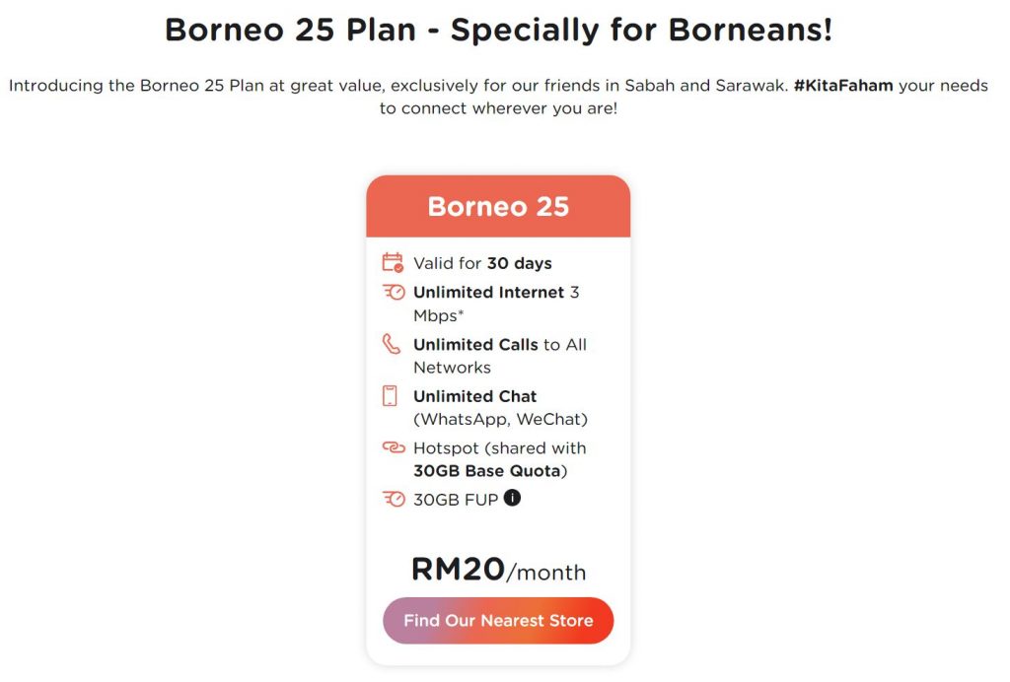Click the Unlimited Internet 3 Mbps text
Viewport: 1010px width, 682px height.
click(496, 304)
